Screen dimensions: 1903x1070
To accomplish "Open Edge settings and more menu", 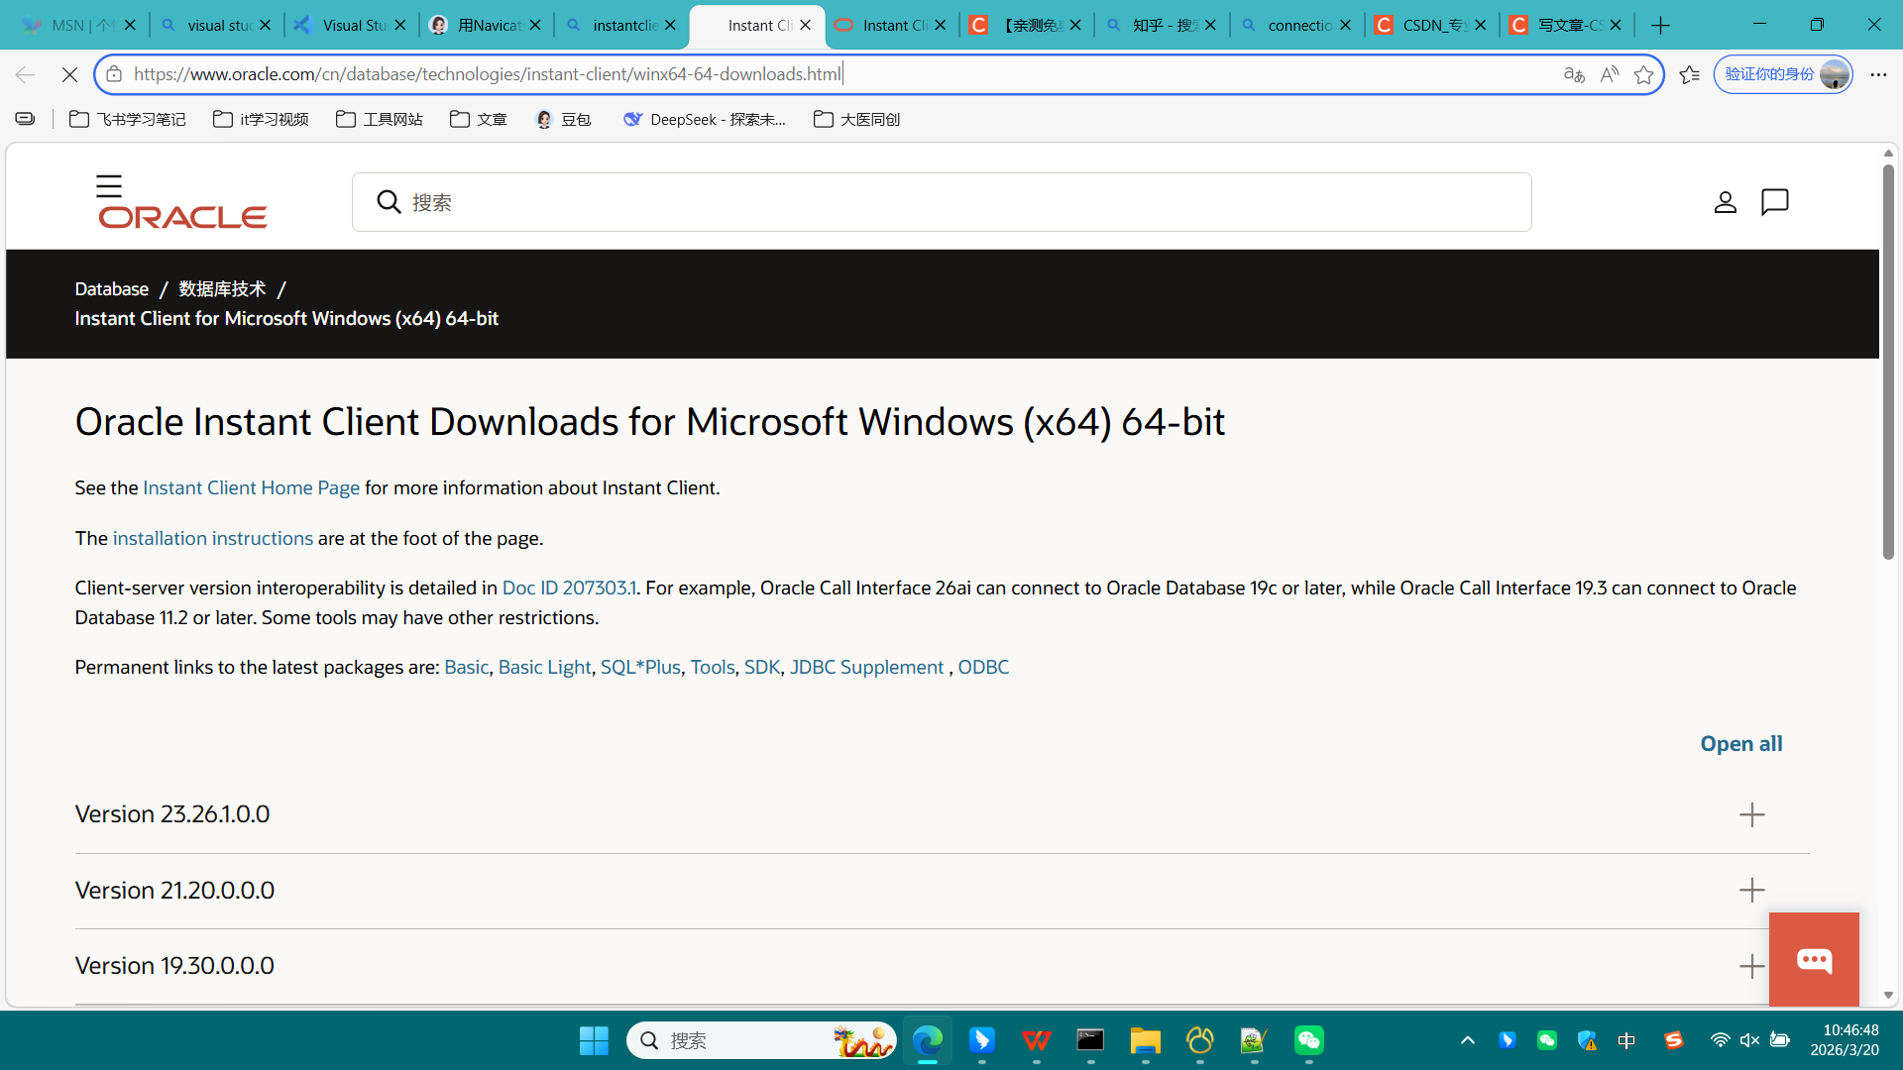I will [1878, 74].
